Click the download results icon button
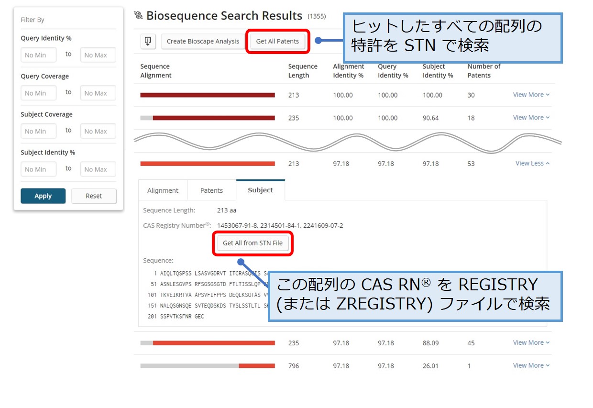Viewport: 593px width, 408px height. (148, 41)
